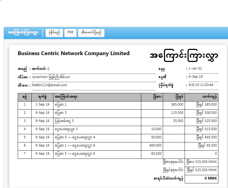Click the description ပြေစာ 1 — ငွေပေးချေလွှာ 6
This screenshot has height=188, width=228.
coord(75,146)
